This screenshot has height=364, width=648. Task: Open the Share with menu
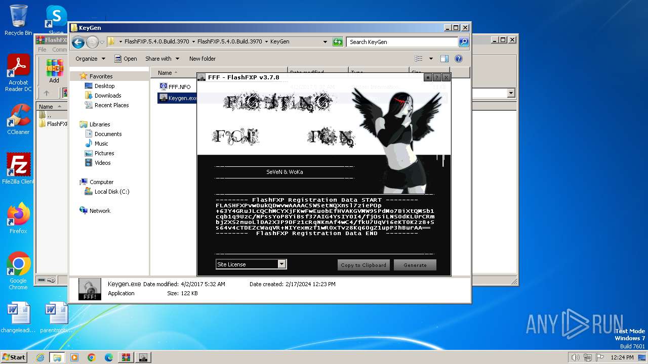pos(162,59)
